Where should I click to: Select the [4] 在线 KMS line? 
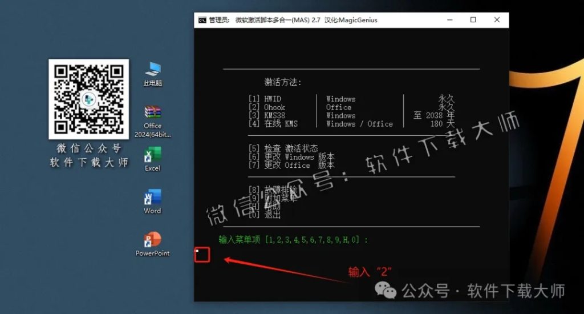coord(273,124)
